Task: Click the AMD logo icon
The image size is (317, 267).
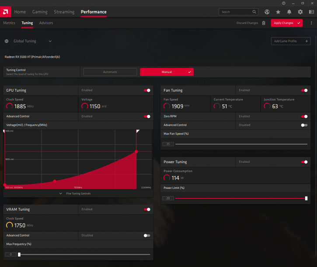Action: (5, 12)
